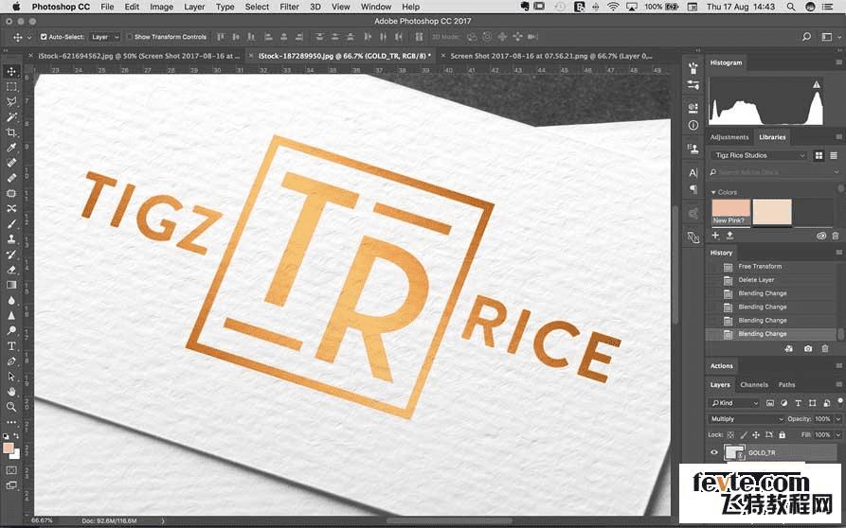Toggle filter for pixel layers
The width and height of the screenshot is (846, 528).
[770, 403]
